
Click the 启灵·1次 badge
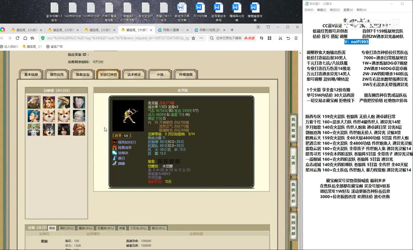(x=122, y=136)
